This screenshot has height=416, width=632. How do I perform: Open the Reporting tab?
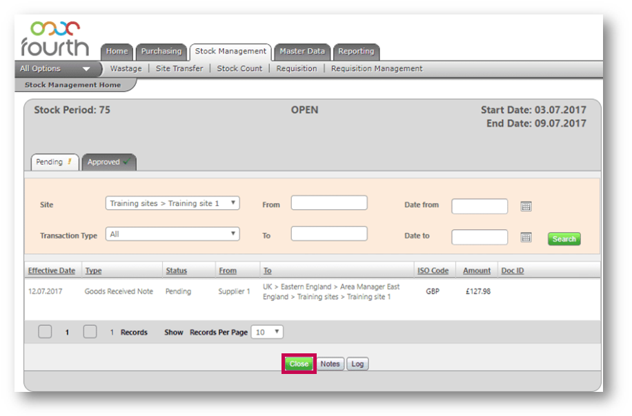pos(356,52)
